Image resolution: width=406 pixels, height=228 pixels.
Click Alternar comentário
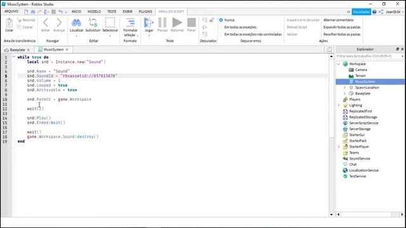338,20
